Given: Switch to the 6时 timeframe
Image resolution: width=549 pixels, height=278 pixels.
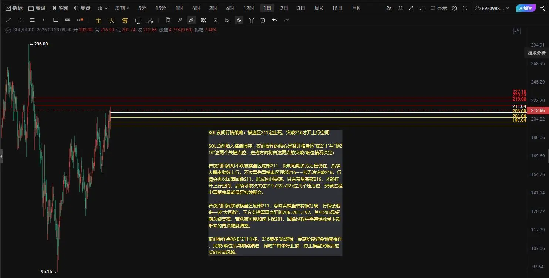Looking at the screenshot, I should [x=230, y=8].
